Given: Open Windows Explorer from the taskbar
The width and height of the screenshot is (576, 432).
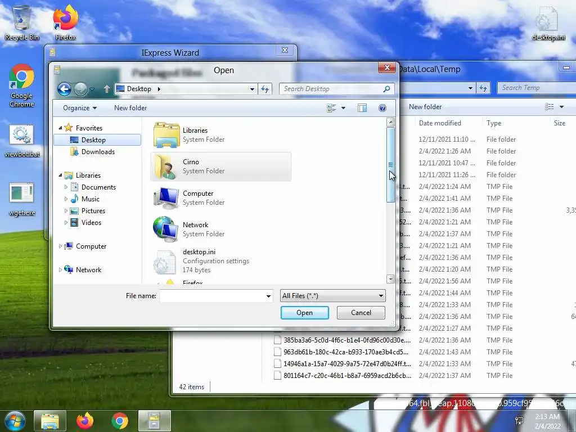Looking at the screenshot, I should (x=50, y=421).
